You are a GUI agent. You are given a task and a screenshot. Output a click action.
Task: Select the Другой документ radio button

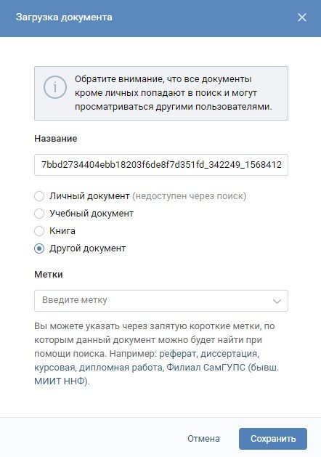(x=39, y=248)
